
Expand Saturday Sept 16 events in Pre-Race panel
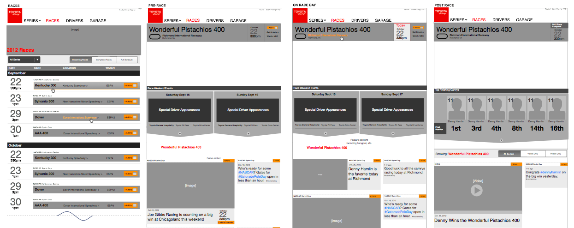pyautogui.click(x=180, y=133)
